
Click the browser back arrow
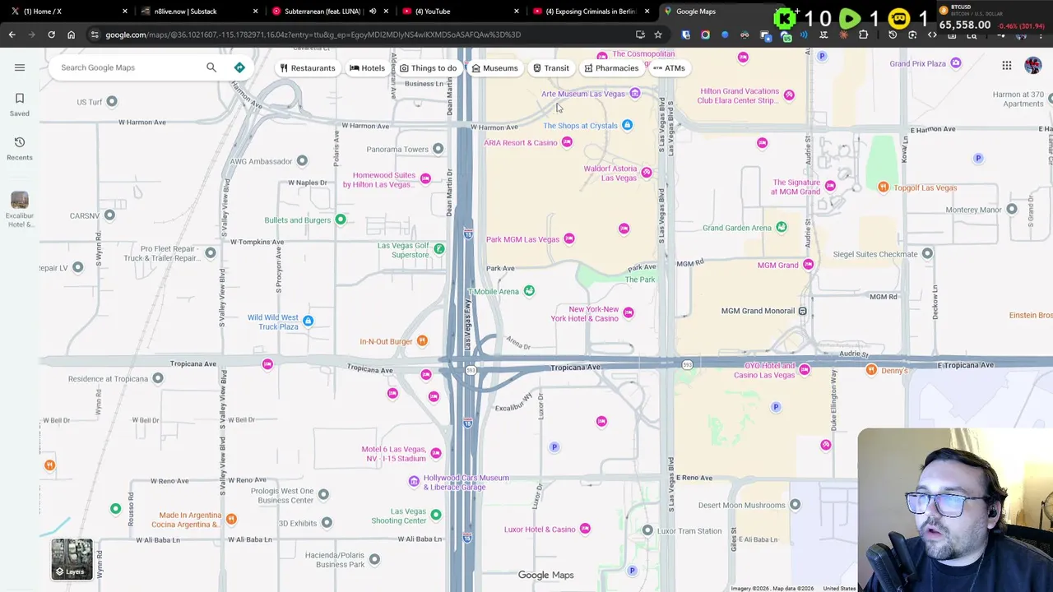pos(12,35)
